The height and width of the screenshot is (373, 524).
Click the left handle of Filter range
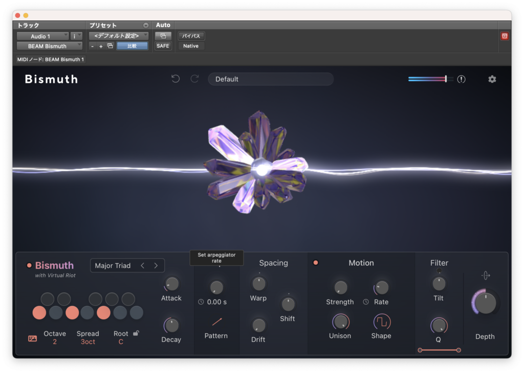[x=420, y=350]
